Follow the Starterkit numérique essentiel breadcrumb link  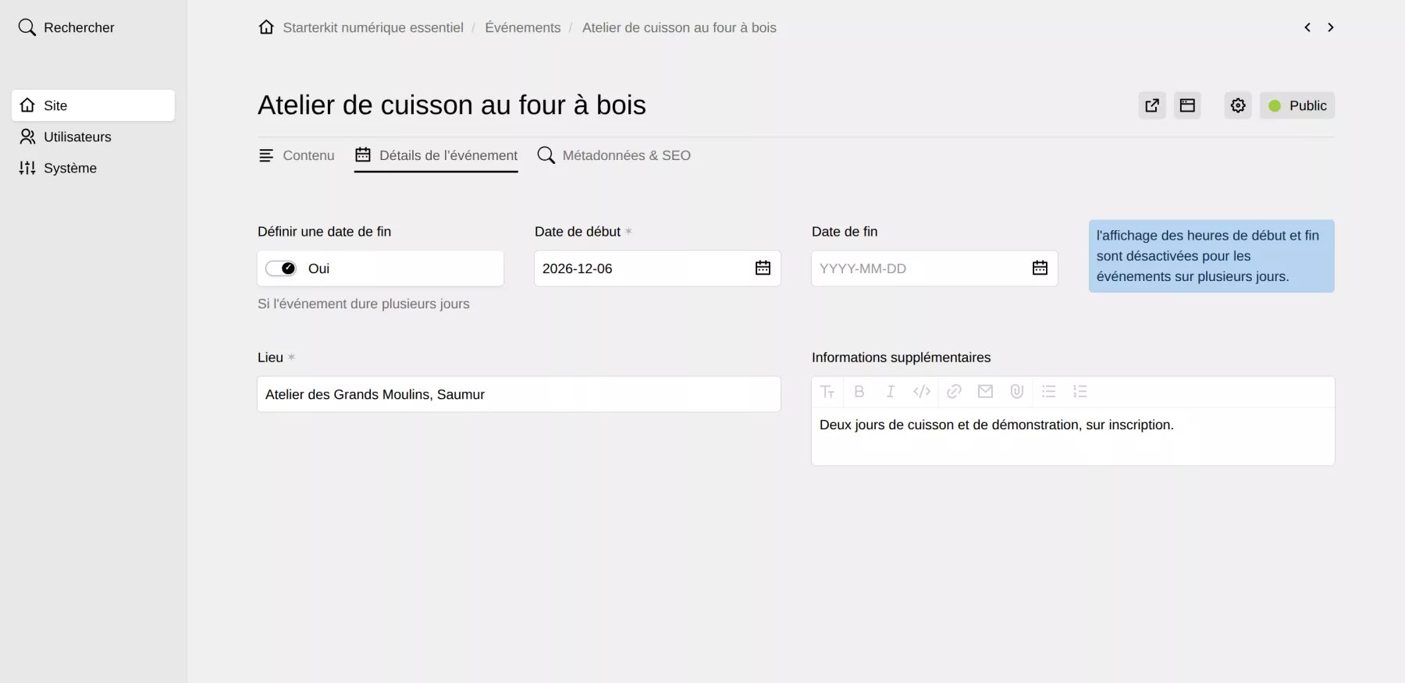[x=373, y=27]
